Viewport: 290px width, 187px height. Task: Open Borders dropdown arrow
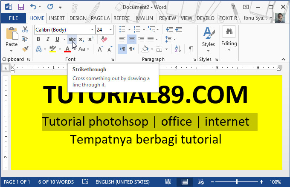pyautogui.click(x=166, y=49)
